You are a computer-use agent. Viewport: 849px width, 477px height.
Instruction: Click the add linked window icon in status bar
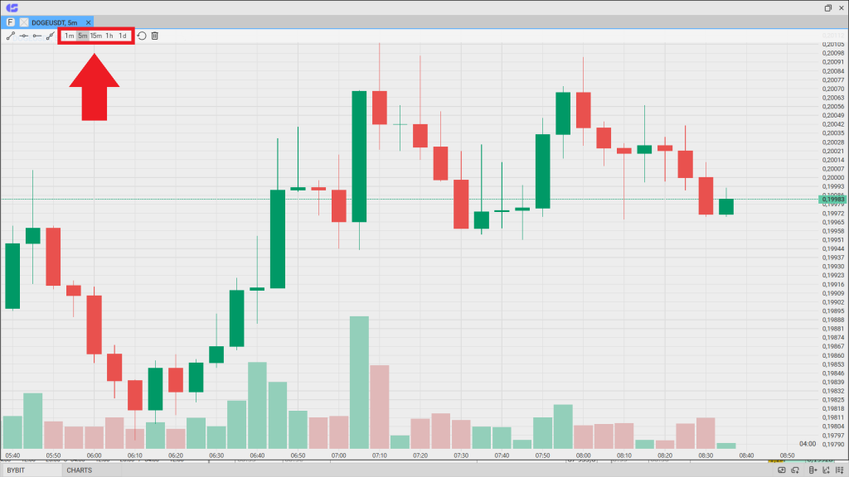pos(795,470)
